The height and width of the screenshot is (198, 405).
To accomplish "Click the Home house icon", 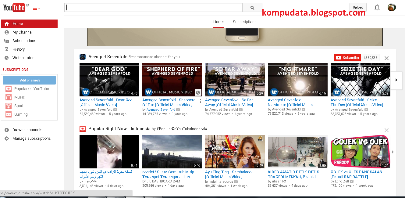I will 7,24.
